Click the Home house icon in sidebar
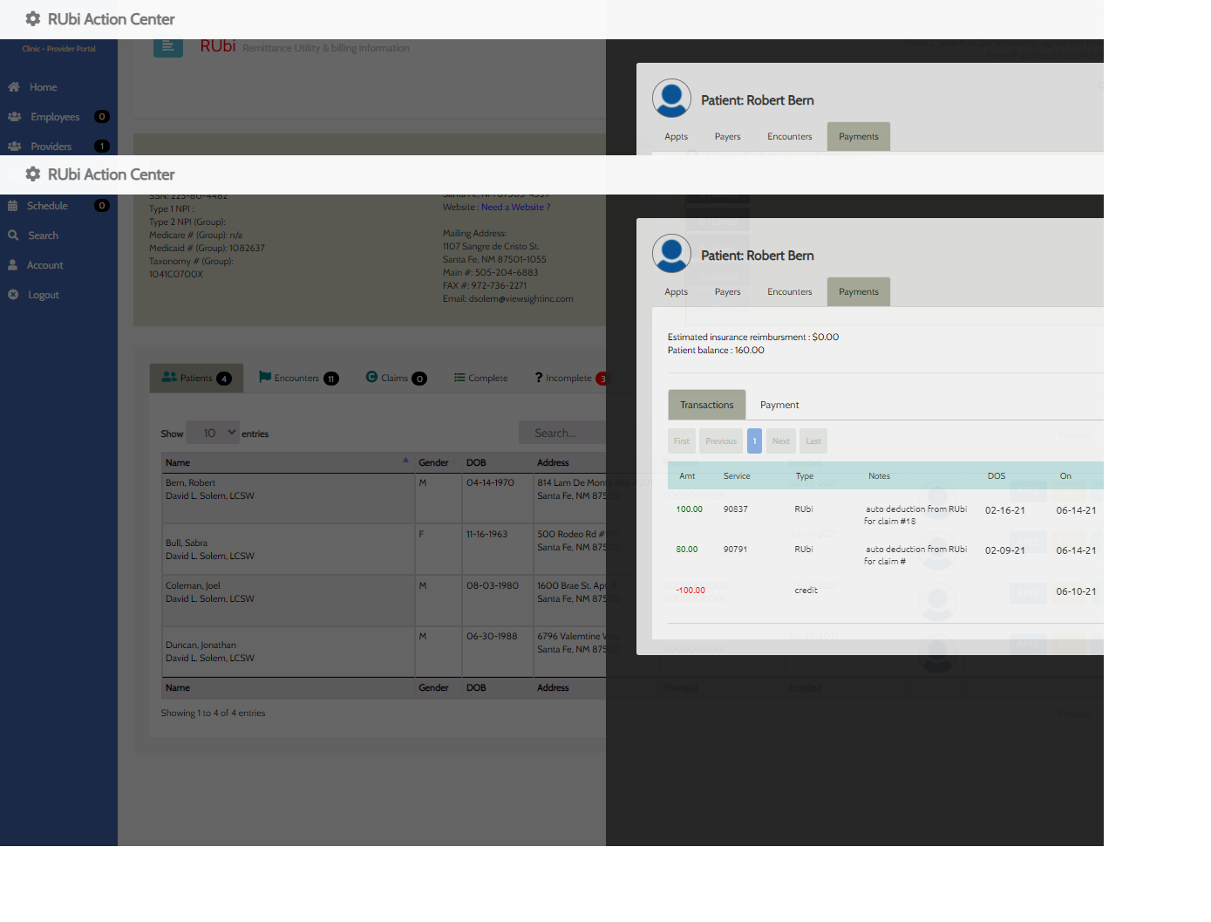 (14, 87)
